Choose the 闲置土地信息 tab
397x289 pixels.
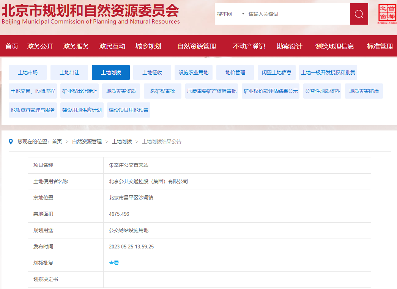(277, 72)
